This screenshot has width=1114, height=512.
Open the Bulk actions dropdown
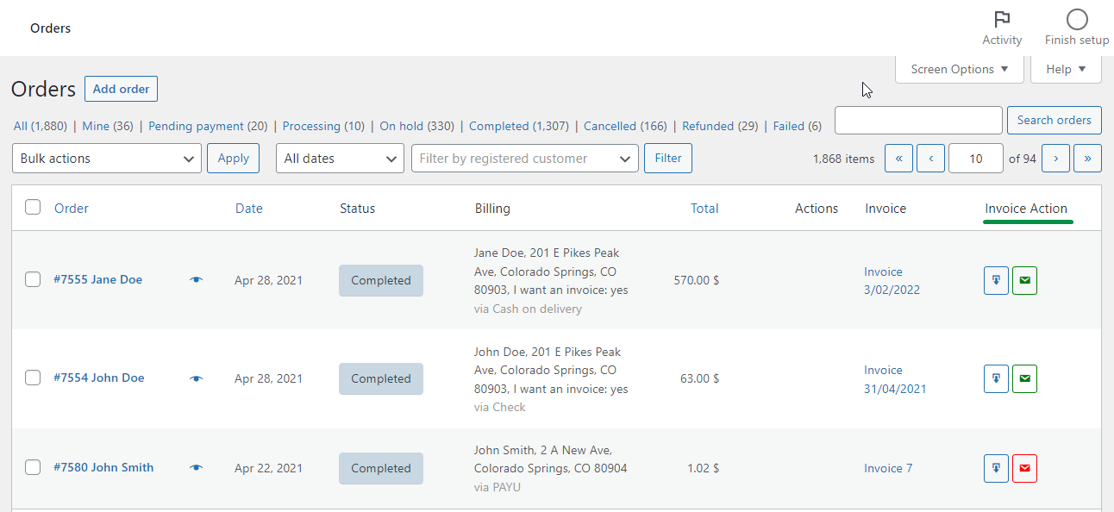[107, 159]
